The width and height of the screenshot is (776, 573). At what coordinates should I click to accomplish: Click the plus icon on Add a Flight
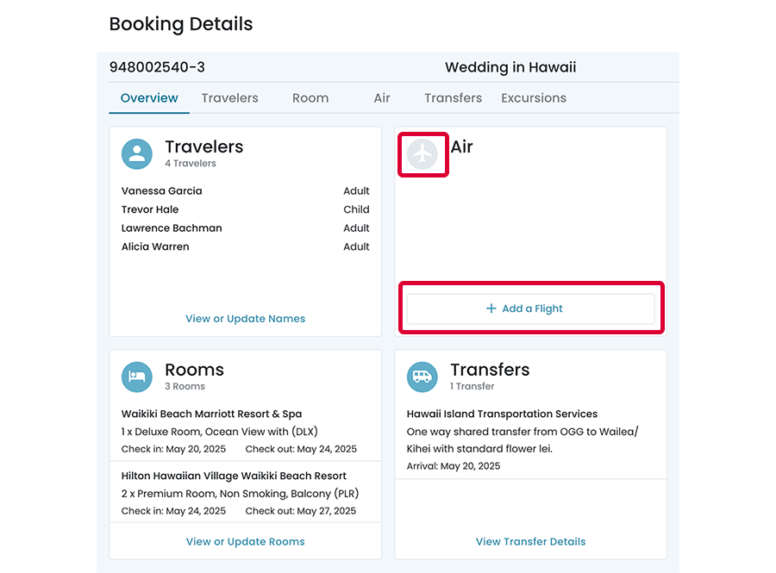tap(491, 308)
